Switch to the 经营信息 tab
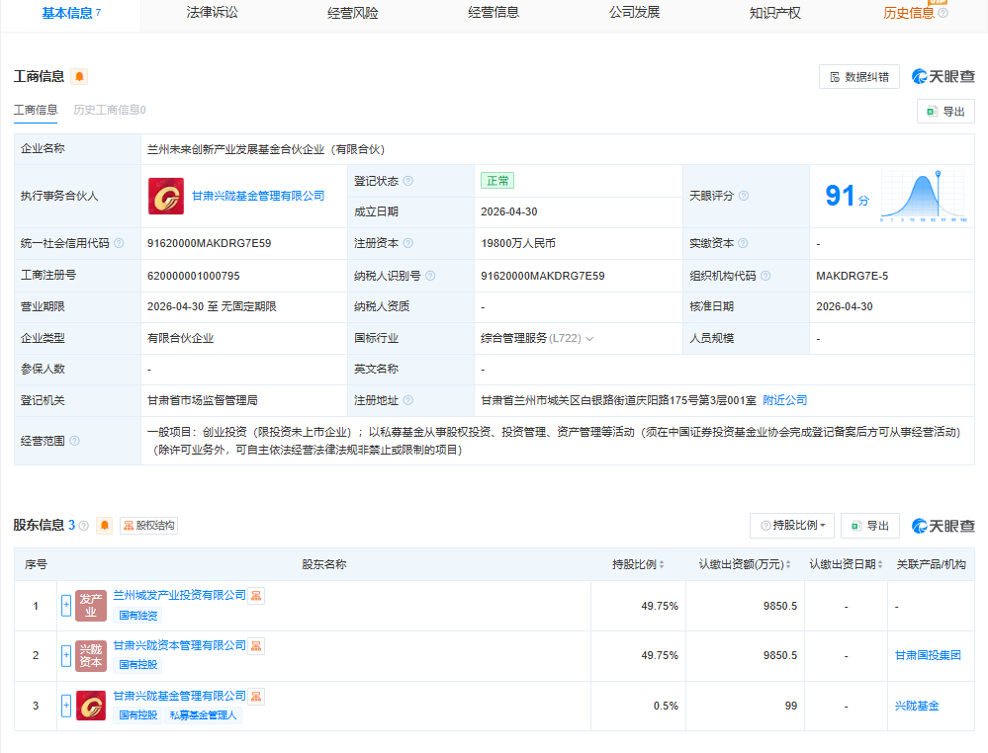988x753 pixels. [x=494, y=13]
